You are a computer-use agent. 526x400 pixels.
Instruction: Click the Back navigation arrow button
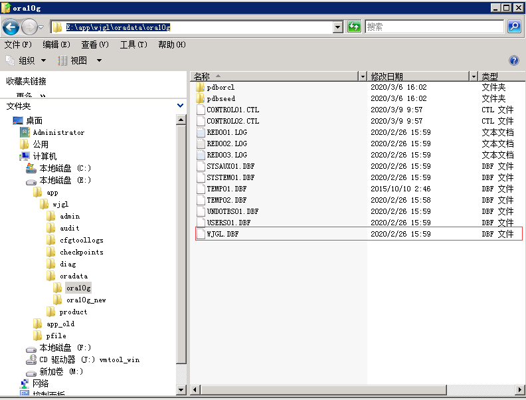pos(11,27)
